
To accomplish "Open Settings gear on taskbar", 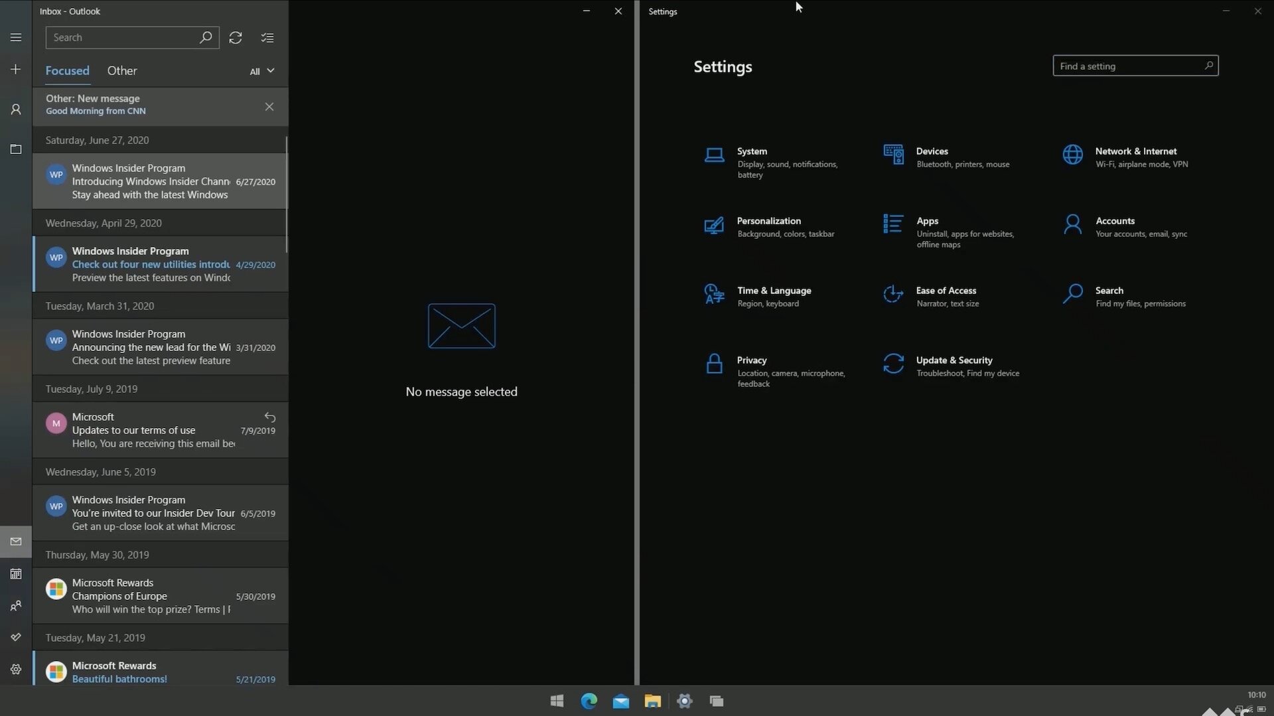I will [684, 701].
